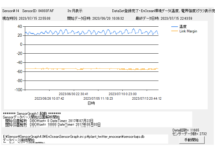Viewport: 215px width, 146px height.
Task: Click the 2023/06/30 22:30:41 x-axis label
Action: pos(73,94)
